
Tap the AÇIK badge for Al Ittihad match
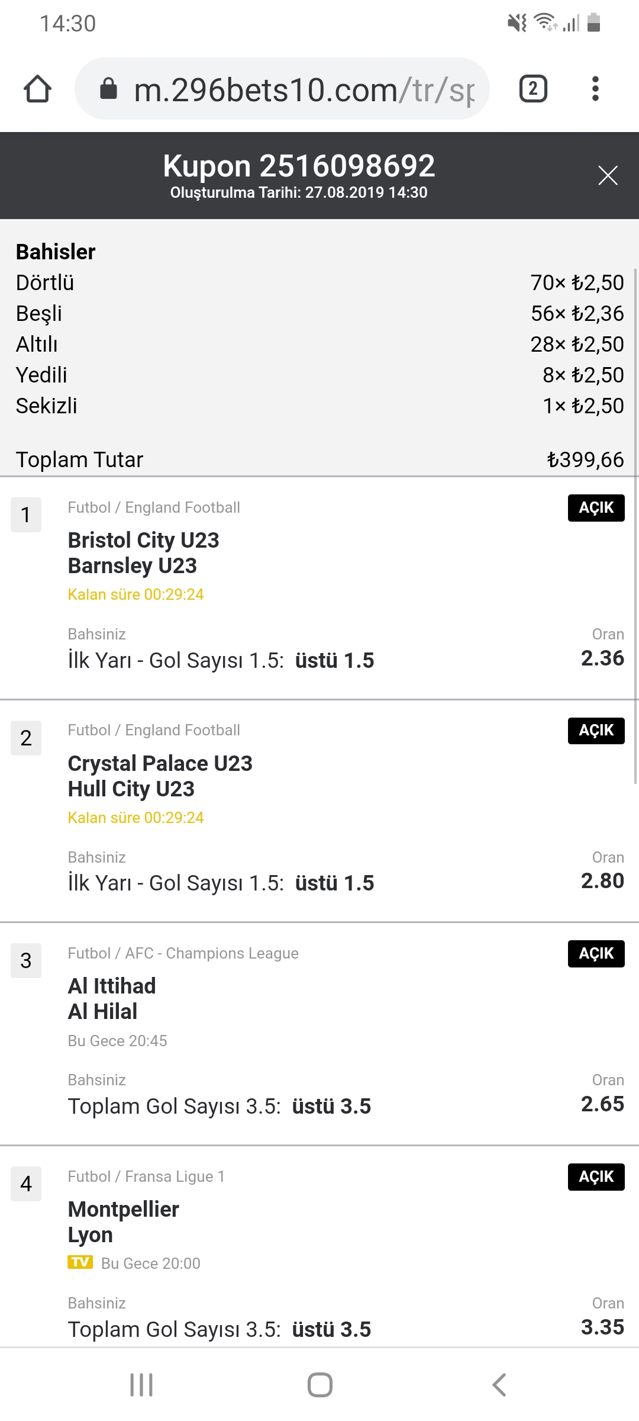tap(596, 954)
